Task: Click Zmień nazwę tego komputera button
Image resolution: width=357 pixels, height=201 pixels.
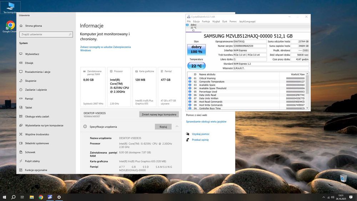Action: point(159,115)
